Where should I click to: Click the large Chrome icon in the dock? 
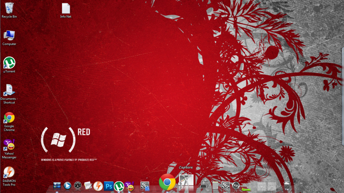(x=167, y=182)
